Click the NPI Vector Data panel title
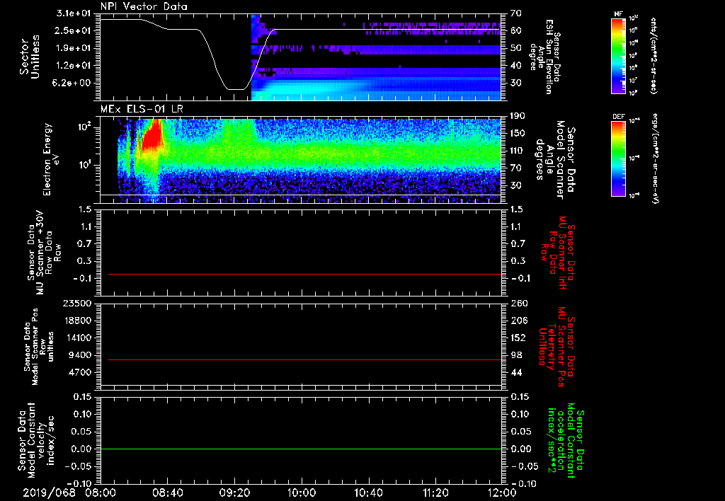The height and width of the screenshot is (501, 725). [x=144, y=6]
